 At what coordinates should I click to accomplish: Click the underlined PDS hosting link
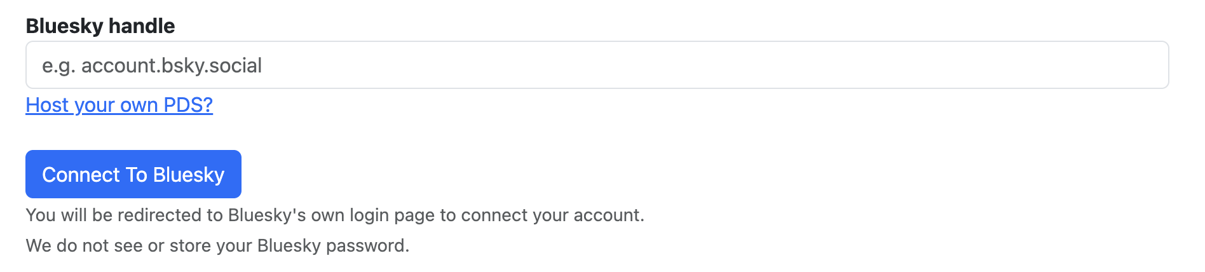pyautogui.click(x=119, y=105)
